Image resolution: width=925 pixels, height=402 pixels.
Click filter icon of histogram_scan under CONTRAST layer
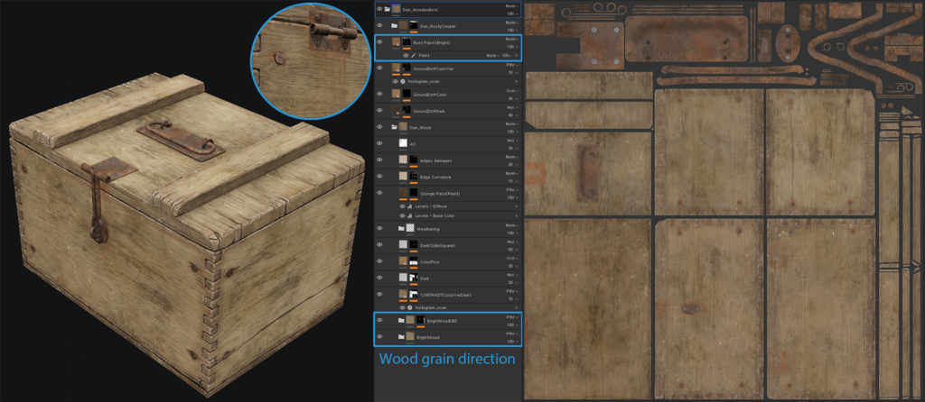[409, 308]
